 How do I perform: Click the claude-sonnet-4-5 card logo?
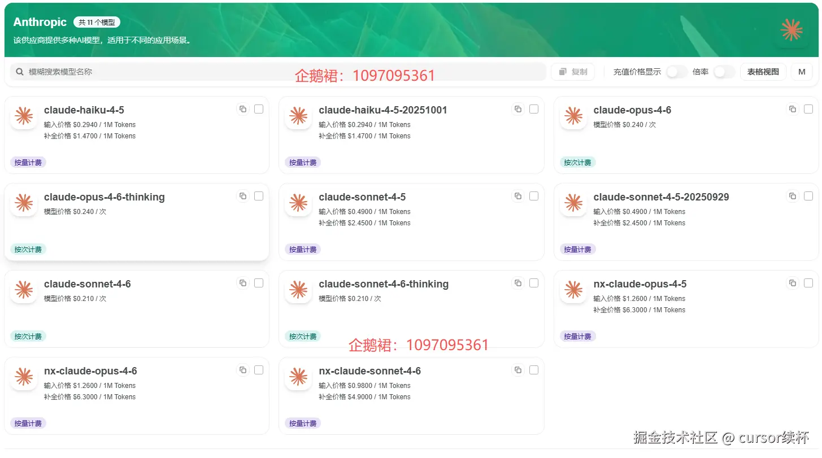298,203
